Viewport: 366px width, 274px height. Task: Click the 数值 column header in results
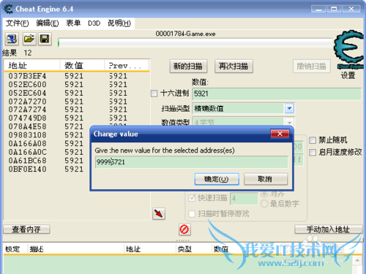pos(82,66)
